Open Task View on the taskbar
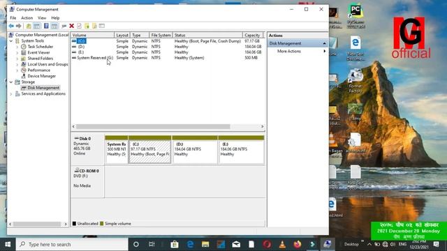The image size is (447, 251). (152, 244)
